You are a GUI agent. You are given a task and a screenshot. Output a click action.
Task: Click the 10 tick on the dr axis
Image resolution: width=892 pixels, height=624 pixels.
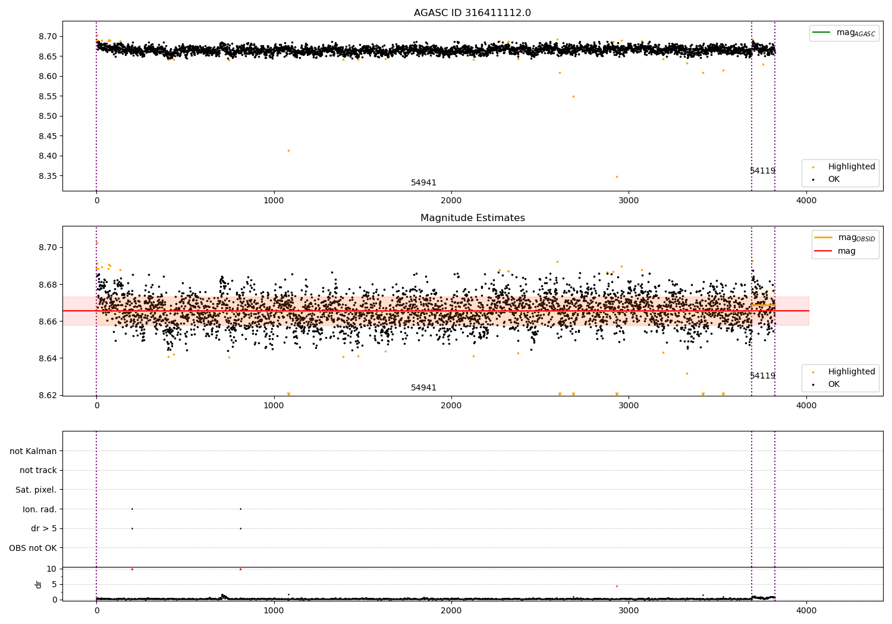pyautogui.click(x=52, y=569)
